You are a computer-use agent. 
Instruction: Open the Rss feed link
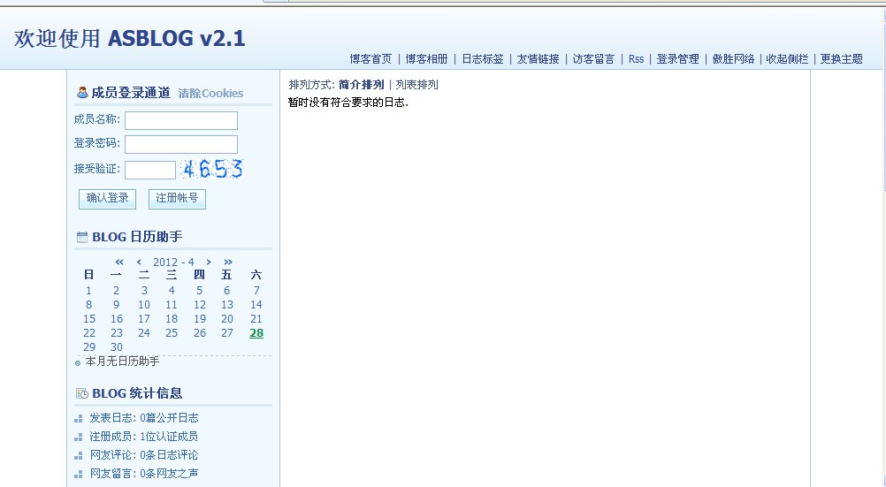coord(637,58)
